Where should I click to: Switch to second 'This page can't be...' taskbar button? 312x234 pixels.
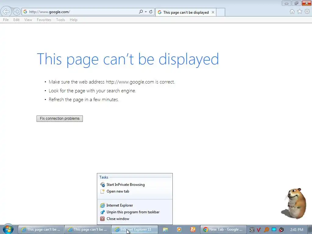(x=88, y=229)
